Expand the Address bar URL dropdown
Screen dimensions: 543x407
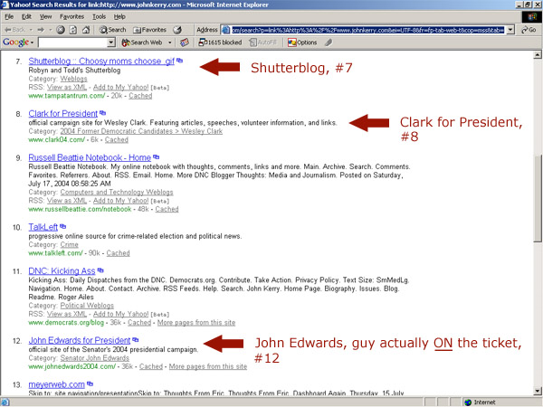point(511,29)
